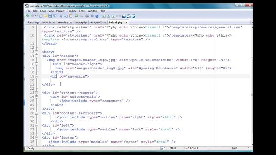The image size is (276, 155).
Task: Switch to the Start Page tab
Action: pyautogui.click(x=33, y=22)
